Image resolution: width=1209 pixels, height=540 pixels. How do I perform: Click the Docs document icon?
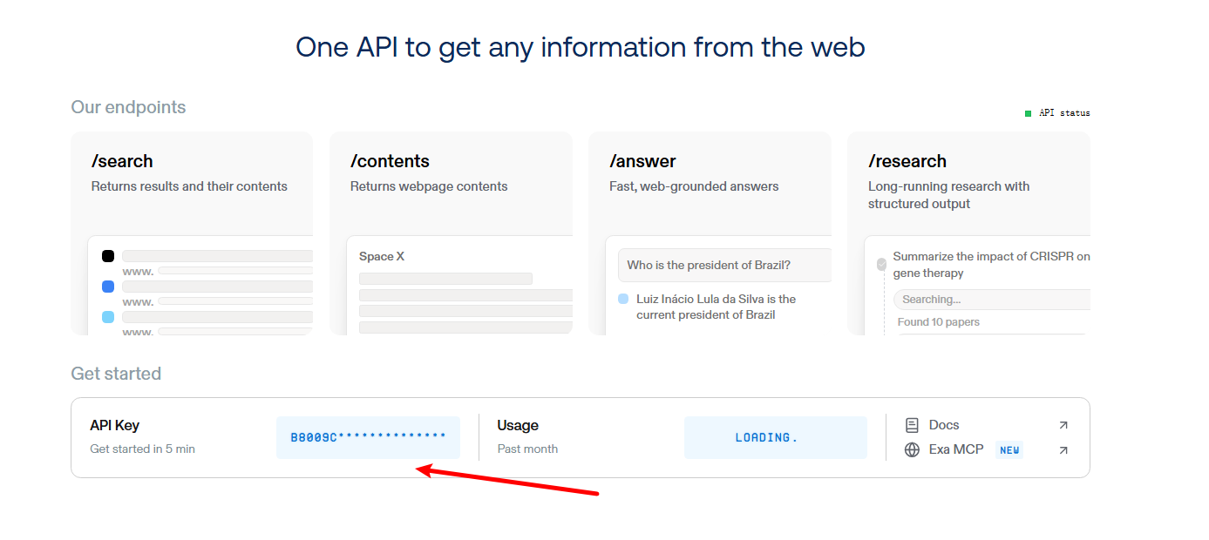tap(912, 425)
